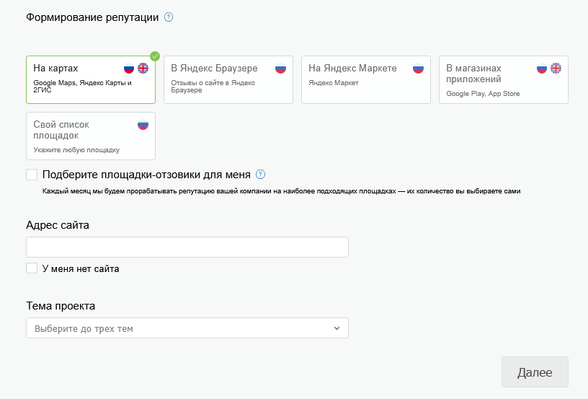
Task: Click Russian flag on На Яндекс Маркете card
Action: click(x=418, y=69)
